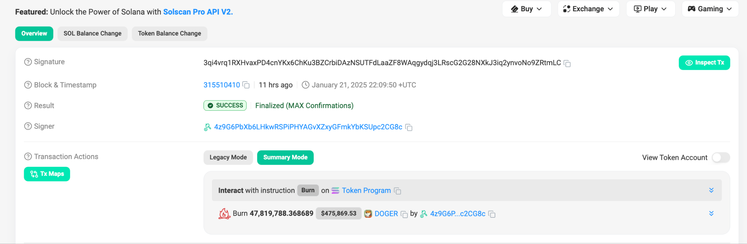
Task: Toggle View Token Account switch
Action: pyautogui.click(x=720, y=158)
